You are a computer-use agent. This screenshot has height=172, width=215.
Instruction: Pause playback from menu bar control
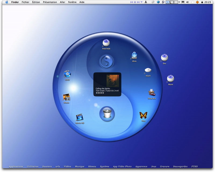(135, 2)
